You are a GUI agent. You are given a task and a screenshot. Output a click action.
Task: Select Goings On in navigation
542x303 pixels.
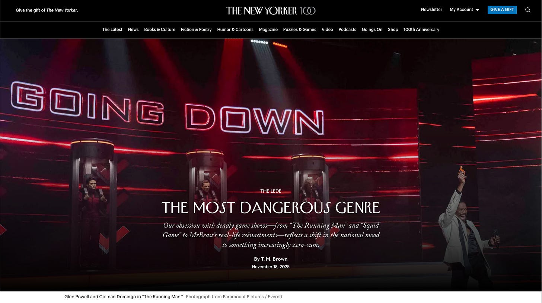[372, 30]
